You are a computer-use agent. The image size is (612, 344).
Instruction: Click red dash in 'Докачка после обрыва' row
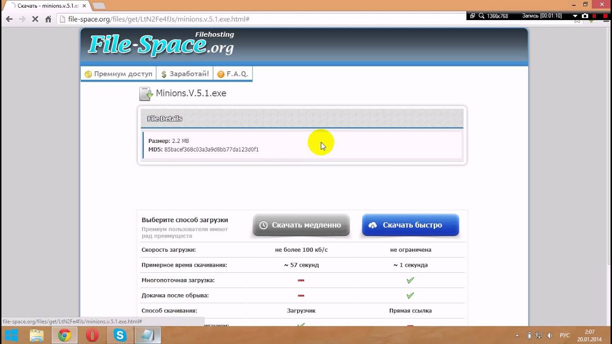(301, 296)
